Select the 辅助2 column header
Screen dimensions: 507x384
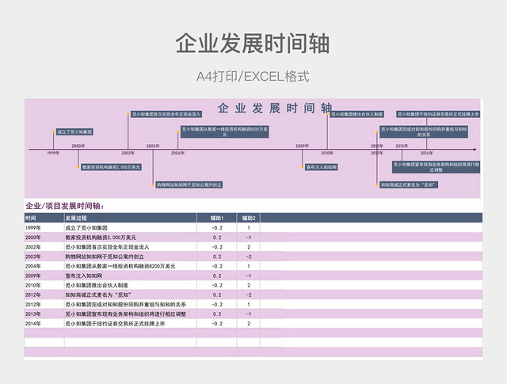pos(249,219)
